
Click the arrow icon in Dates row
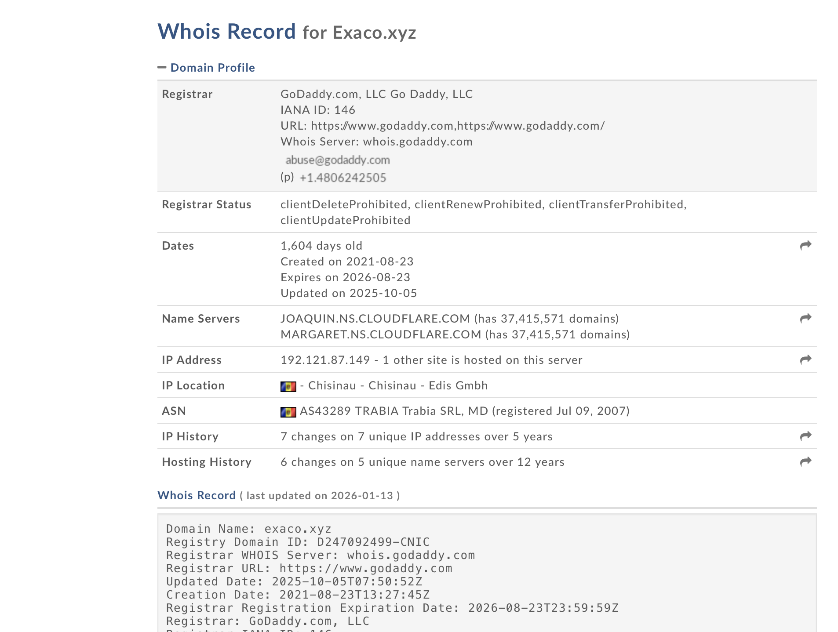coord(805,245)
